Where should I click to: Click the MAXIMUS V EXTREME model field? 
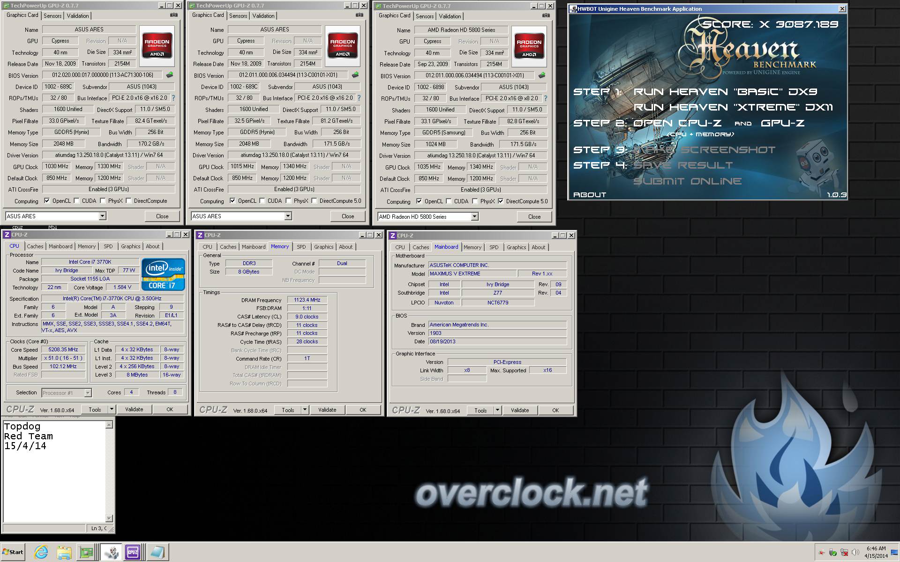pyautogui.click(x=472, y=274)
